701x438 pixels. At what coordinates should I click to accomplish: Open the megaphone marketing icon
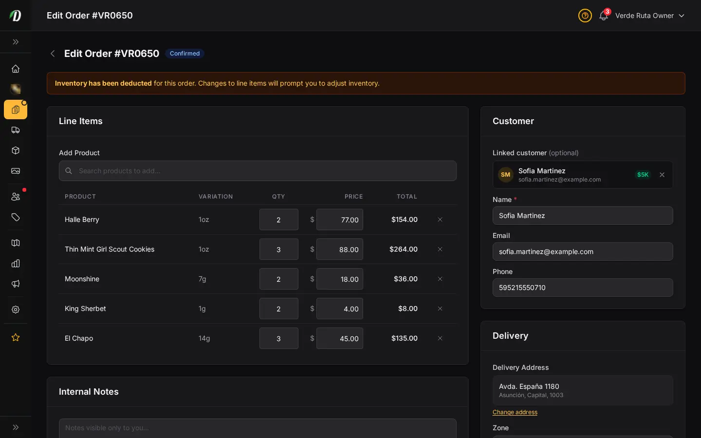tap(16, 284)
